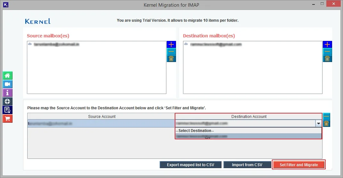Click minus icon beside mapping table

326,116
